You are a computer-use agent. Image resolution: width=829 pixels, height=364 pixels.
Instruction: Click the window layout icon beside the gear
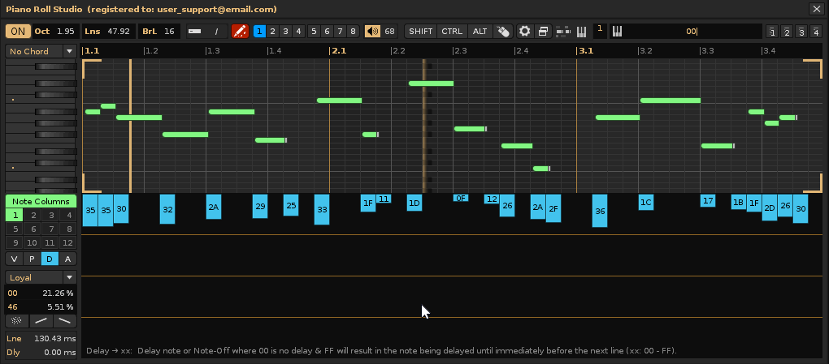(544, 32)
